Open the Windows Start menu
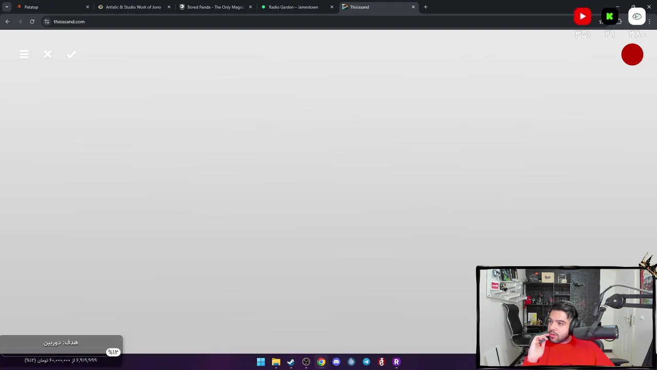This screenshot has width=657, height=370. 261,362
